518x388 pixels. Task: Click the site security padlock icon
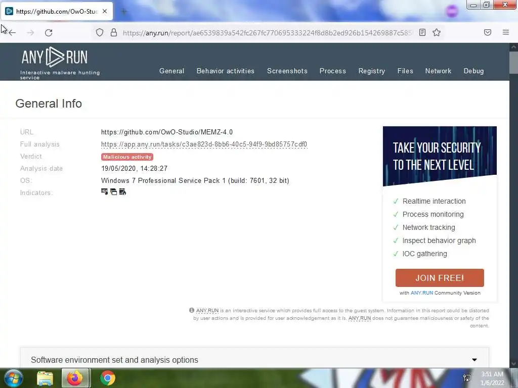coord(114,32)
